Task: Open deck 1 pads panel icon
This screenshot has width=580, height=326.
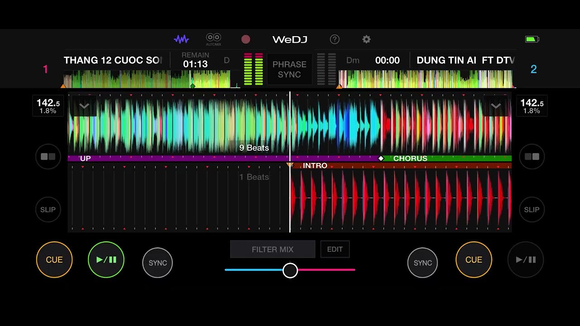Action: click(x=48, y=157)
